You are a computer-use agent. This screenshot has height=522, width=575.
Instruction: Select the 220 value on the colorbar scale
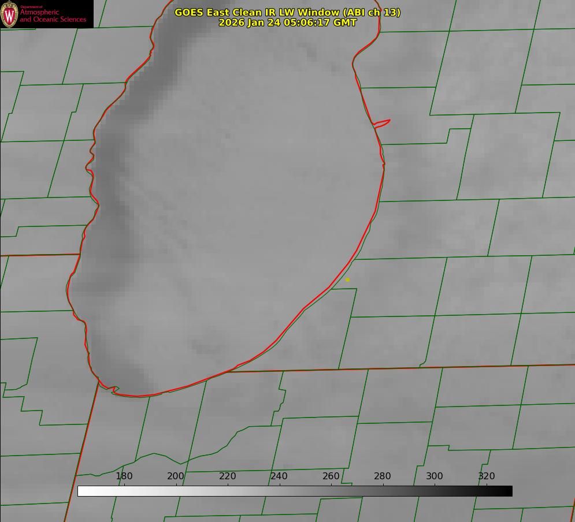228,476
